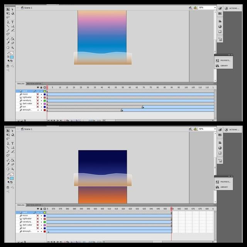Pick Free Transform tool in upper toolbox
The width and height of the screenshot is (247, 247).
[8, 13]
